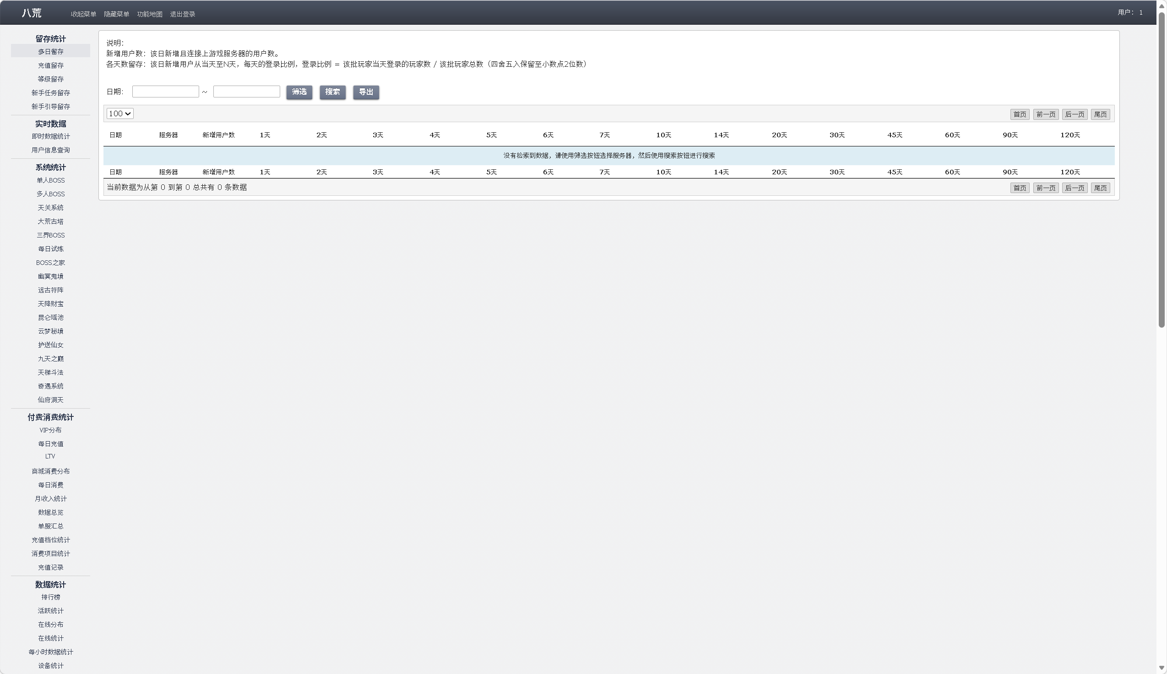
Task: Collapse the 留存统计 sidebar section header
Action: (x=50, y=39)
